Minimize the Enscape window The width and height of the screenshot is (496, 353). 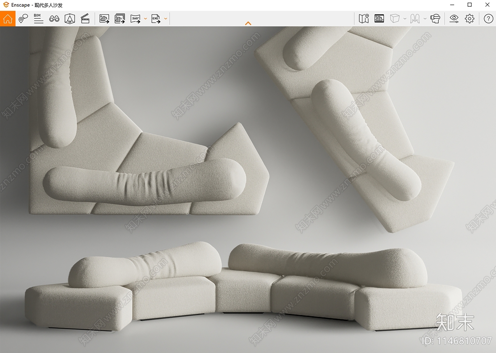(x=452, y=5)
